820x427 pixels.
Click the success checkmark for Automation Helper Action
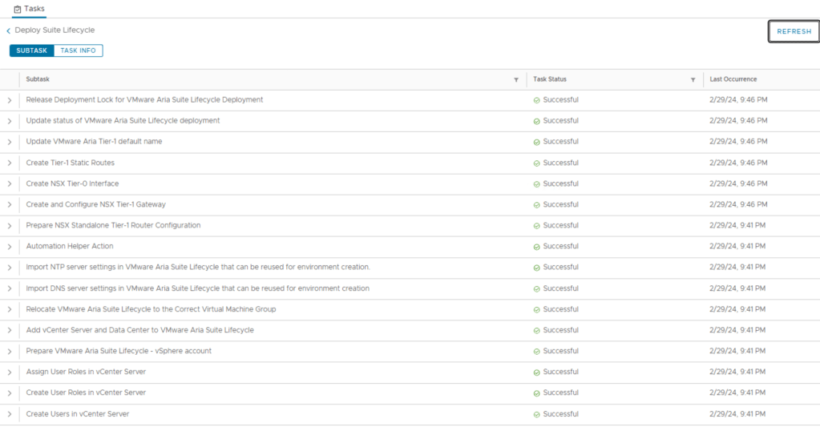point(537,247)
